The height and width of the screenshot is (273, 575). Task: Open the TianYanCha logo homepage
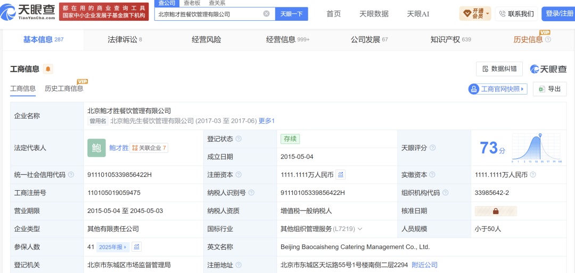28,12
